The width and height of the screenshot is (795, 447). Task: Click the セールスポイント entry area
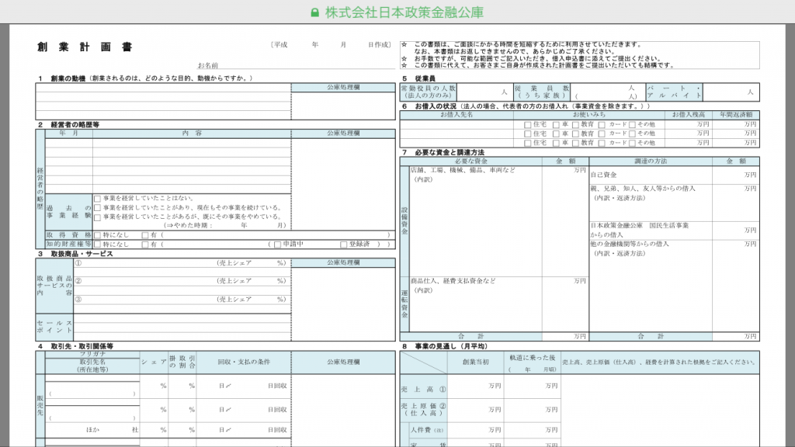182,327
